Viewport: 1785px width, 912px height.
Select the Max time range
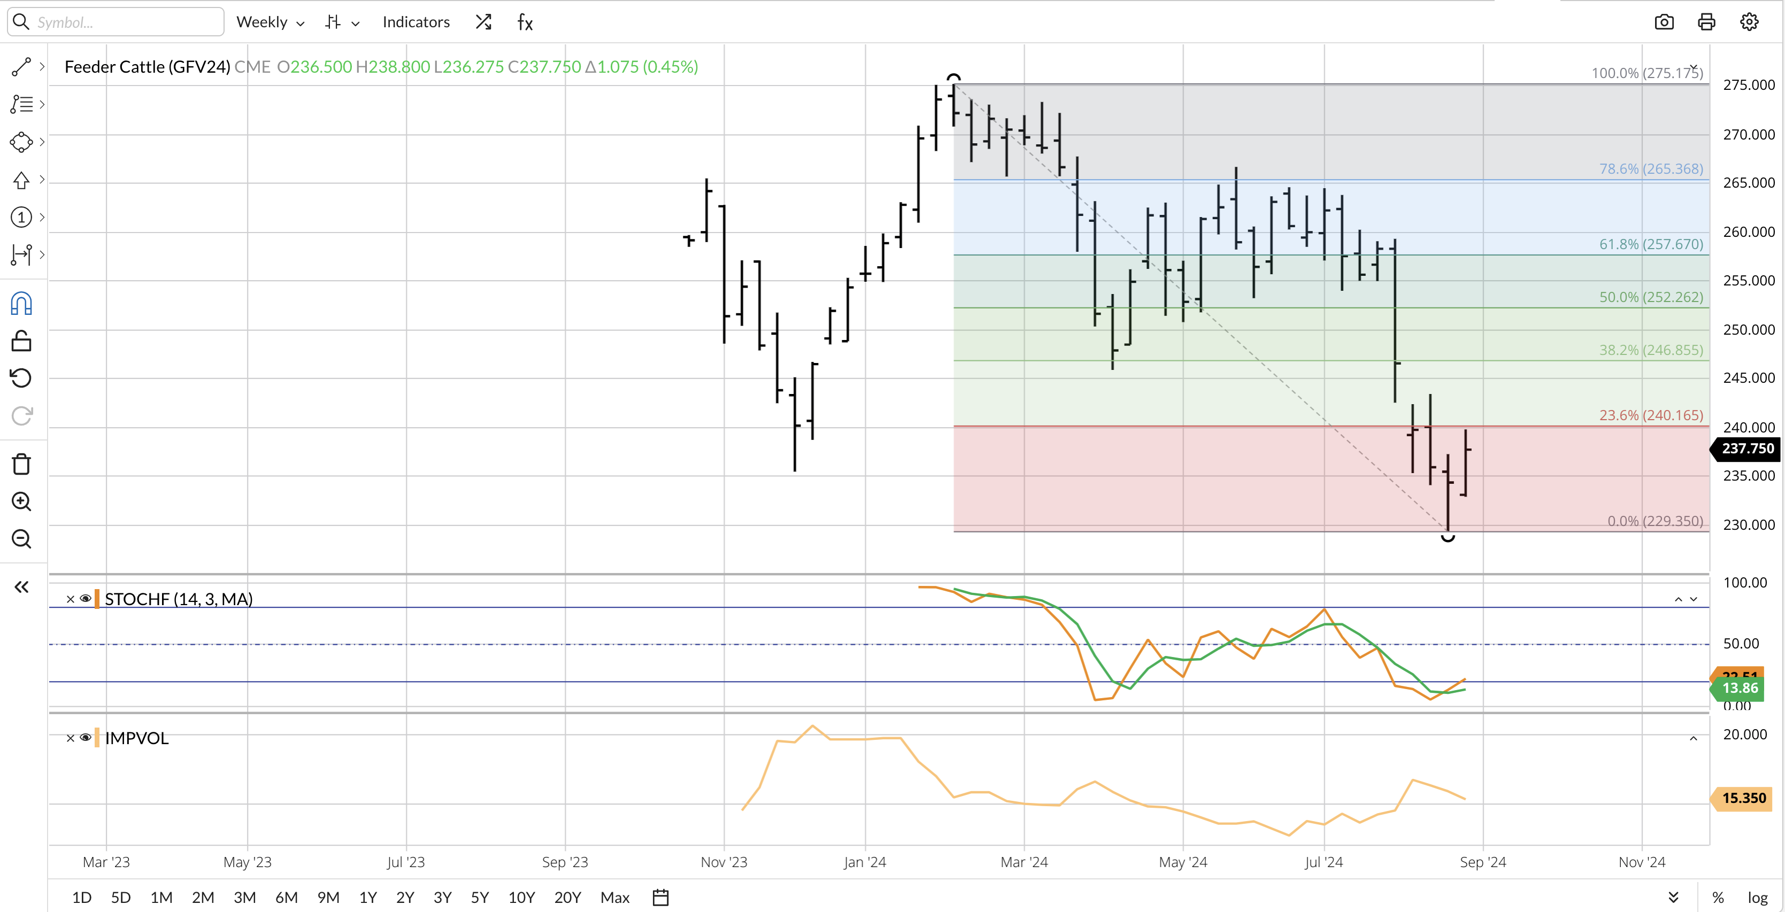pyautogui.click(x=614, y=898)
